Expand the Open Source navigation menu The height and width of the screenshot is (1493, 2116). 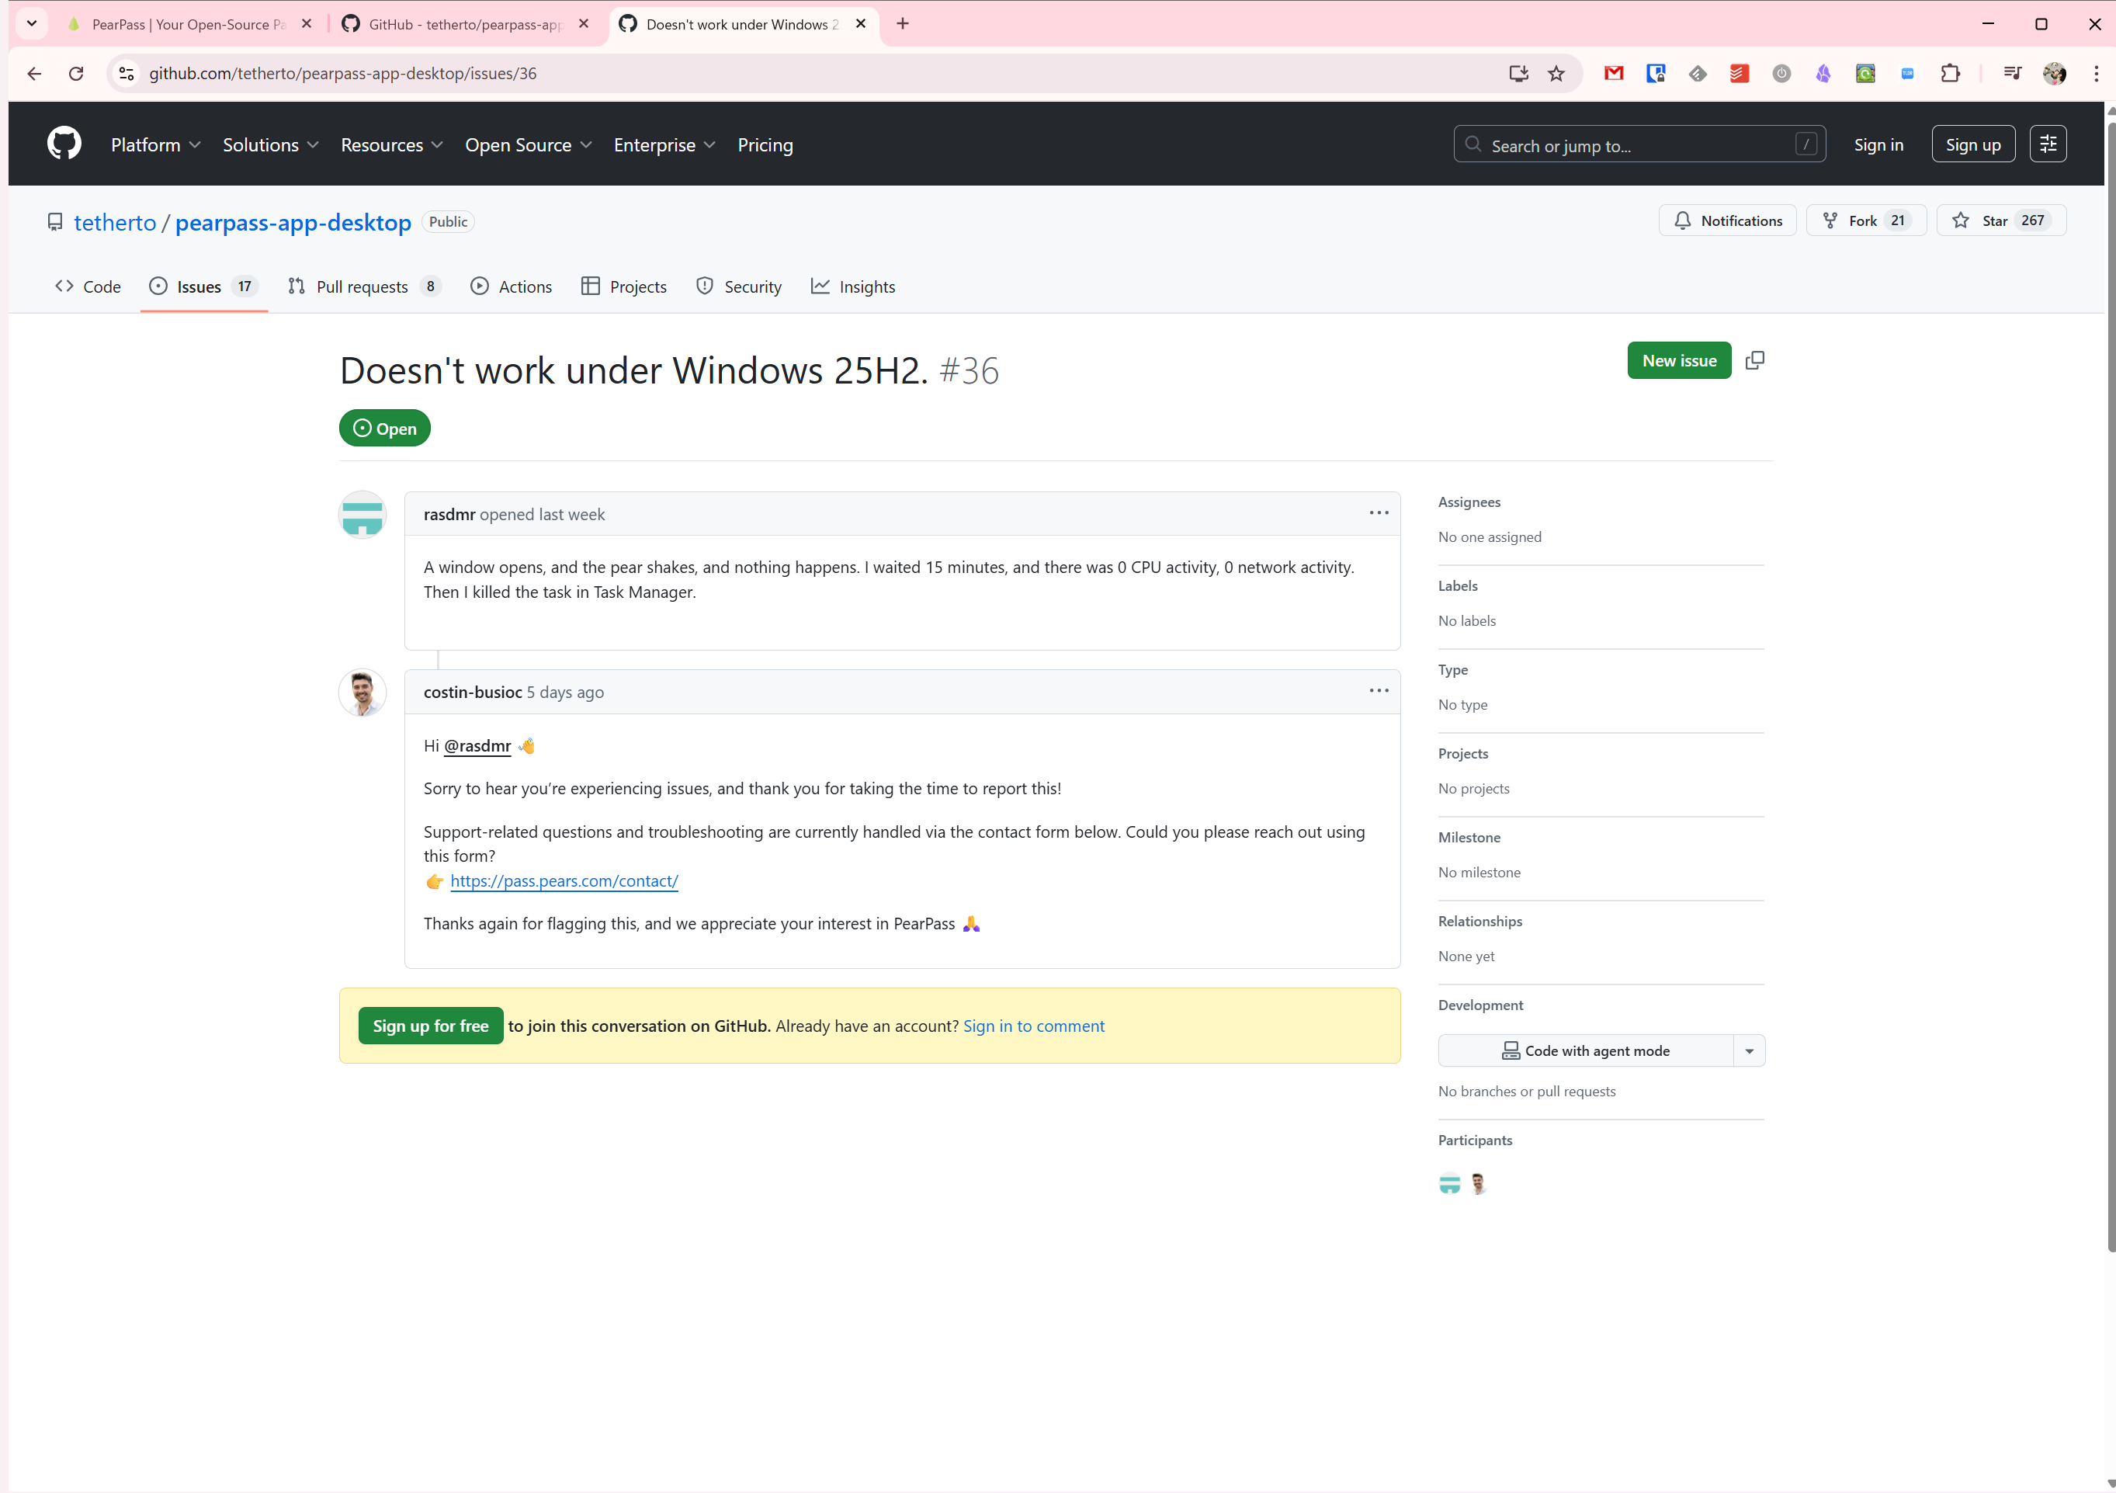(x=528, y=144)
